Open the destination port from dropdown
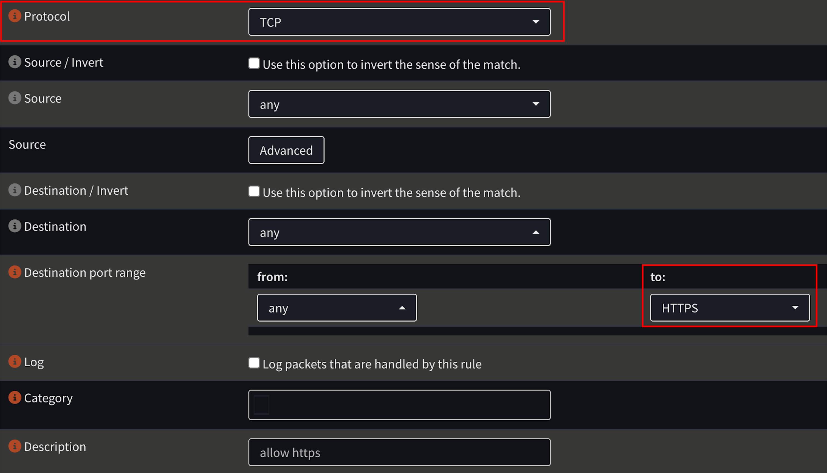The height and width of the screenshot is (473, 827). [x=337, y=307]
